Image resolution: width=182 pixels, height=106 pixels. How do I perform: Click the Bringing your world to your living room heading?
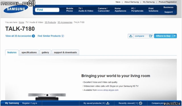pos(116,76)
